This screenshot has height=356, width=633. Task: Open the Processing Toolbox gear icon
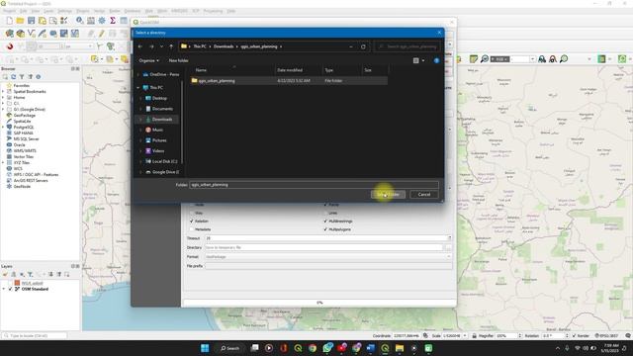click(x=102, y=20)
